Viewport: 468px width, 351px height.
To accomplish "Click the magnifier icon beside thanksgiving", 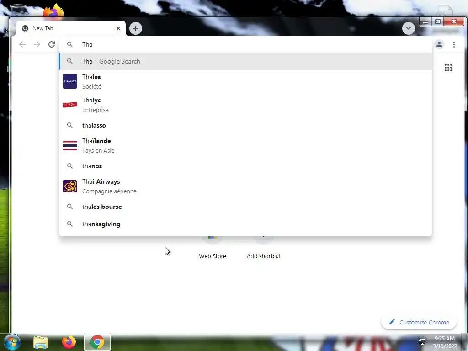I will coord(69,224).
